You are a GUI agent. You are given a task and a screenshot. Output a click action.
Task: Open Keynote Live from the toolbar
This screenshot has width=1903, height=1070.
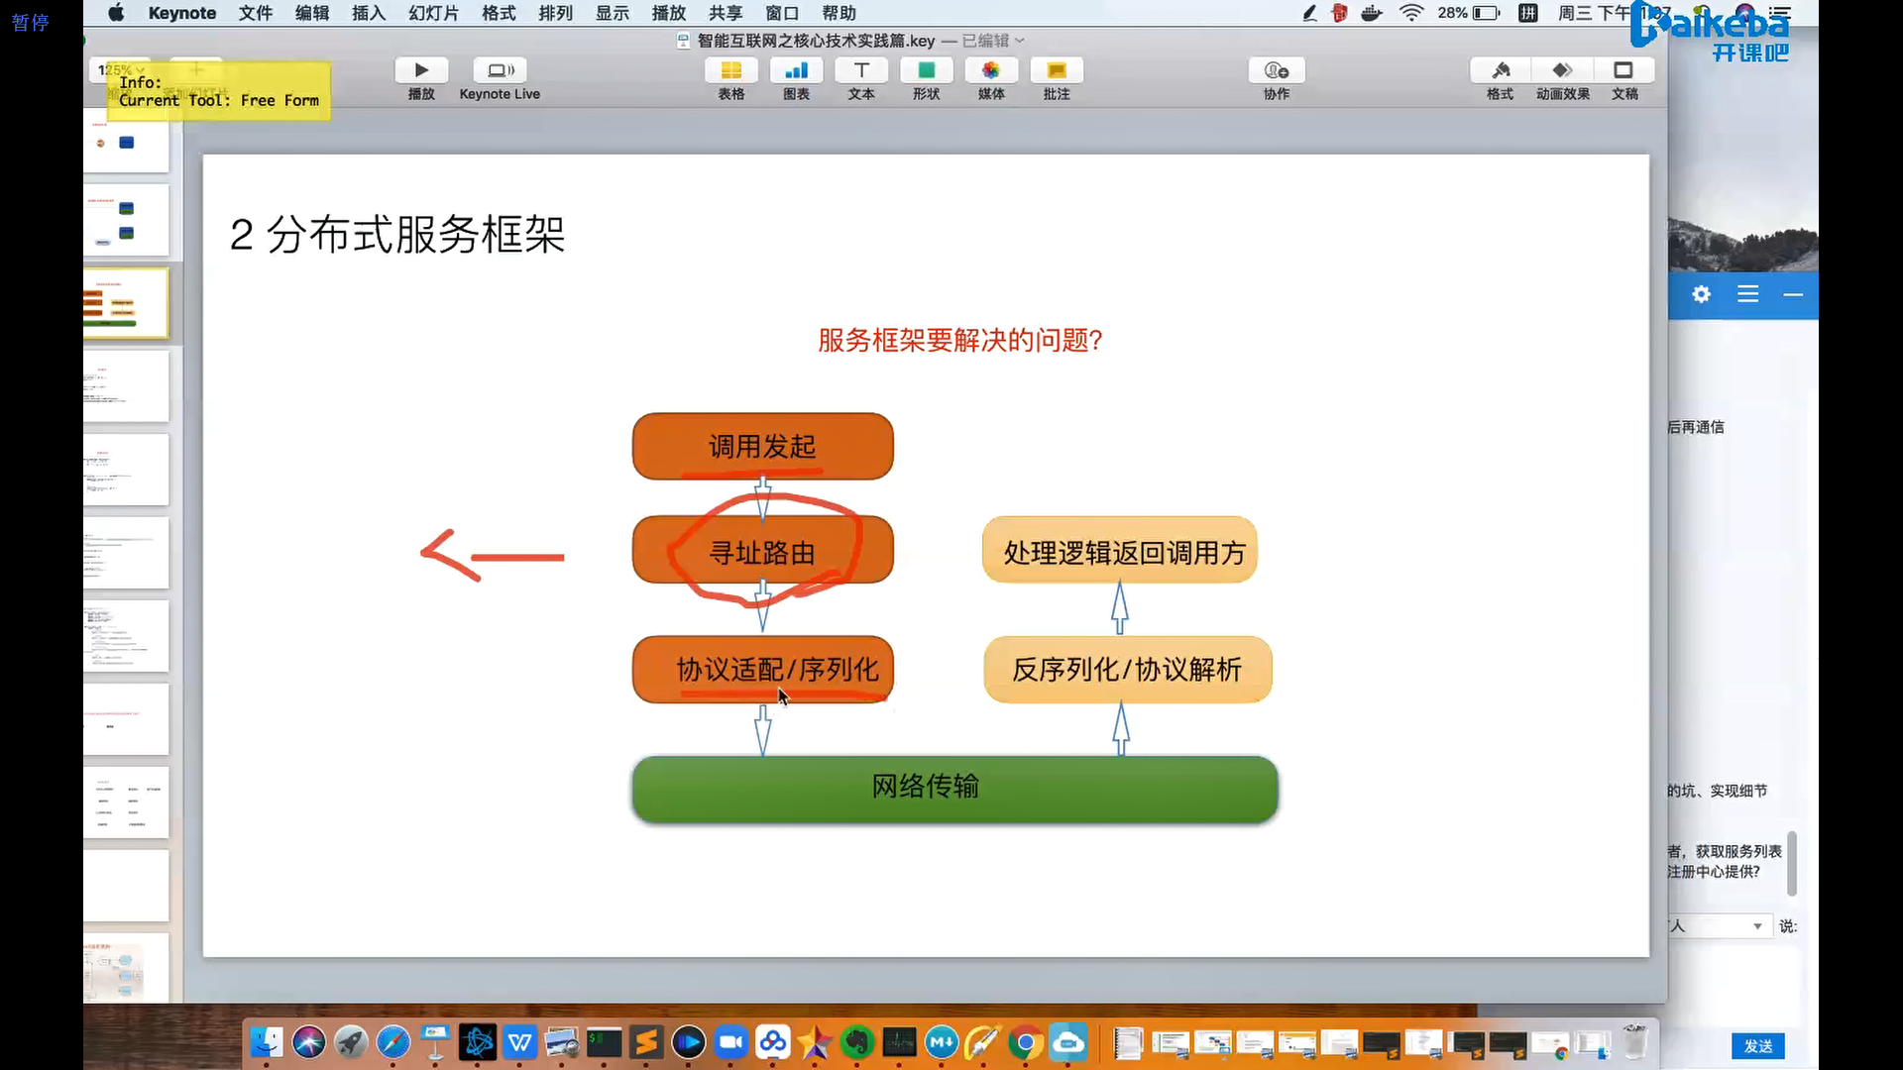[500, 70]
